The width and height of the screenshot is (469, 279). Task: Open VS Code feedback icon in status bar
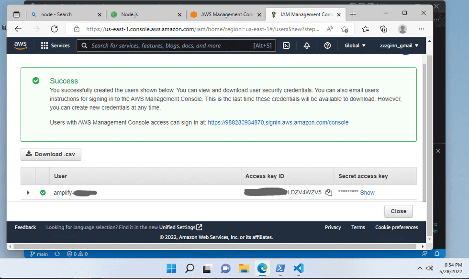[x=424, y=254]
